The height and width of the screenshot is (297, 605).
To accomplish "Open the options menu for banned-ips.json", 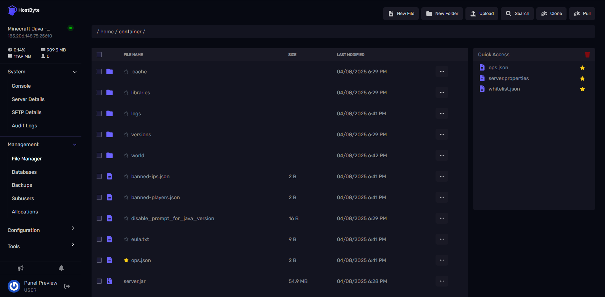I will 442,176.
